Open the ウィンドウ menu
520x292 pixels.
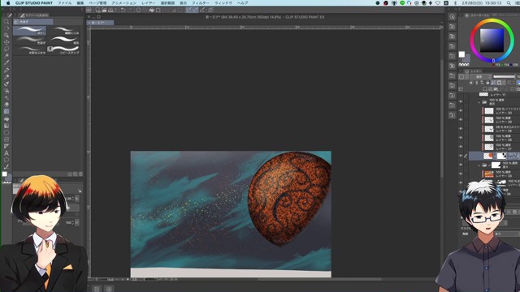click(x=223, y=2)
